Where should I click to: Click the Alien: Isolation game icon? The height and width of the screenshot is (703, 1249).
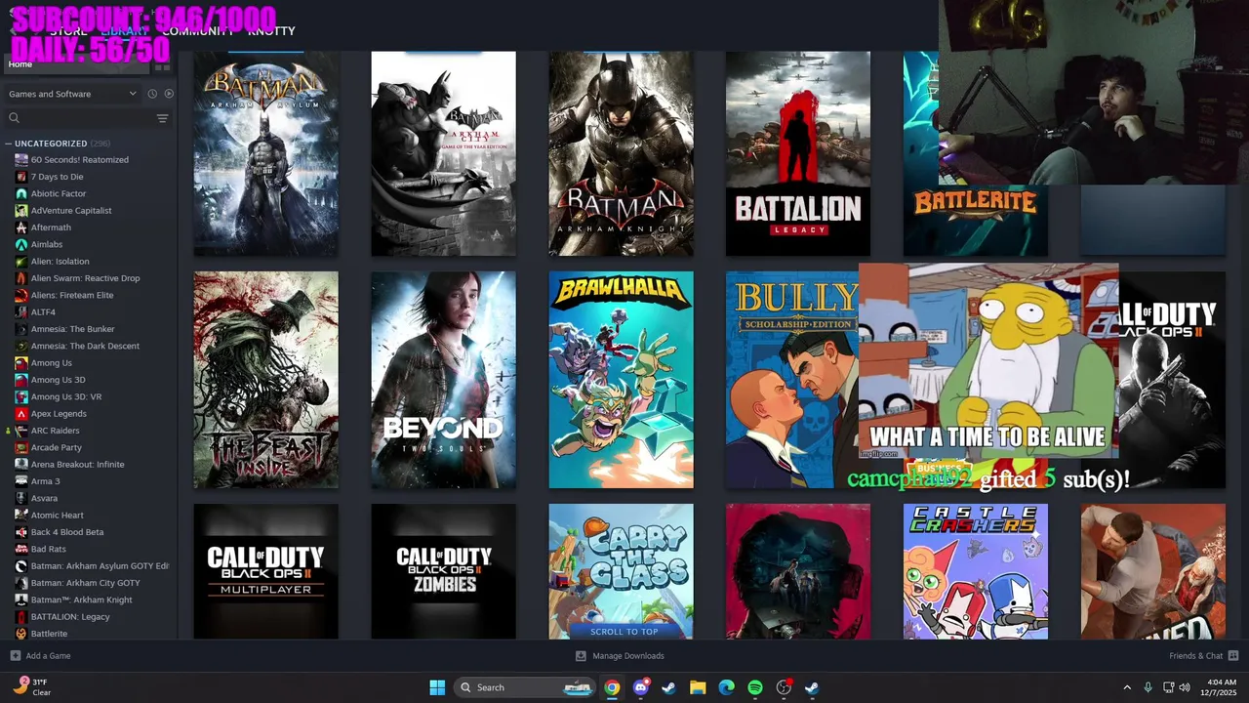(21, 262)
